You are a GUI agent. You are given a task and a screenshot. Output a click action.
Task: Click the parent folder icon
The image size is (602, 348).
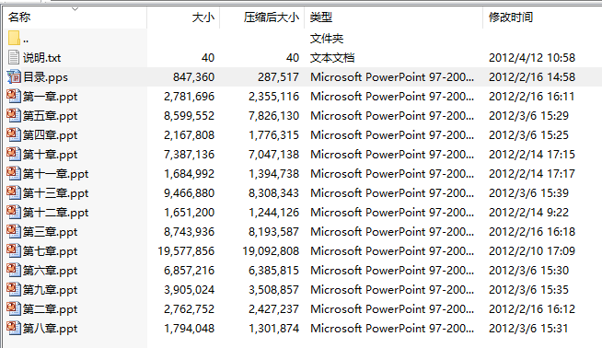pos(14,38)
